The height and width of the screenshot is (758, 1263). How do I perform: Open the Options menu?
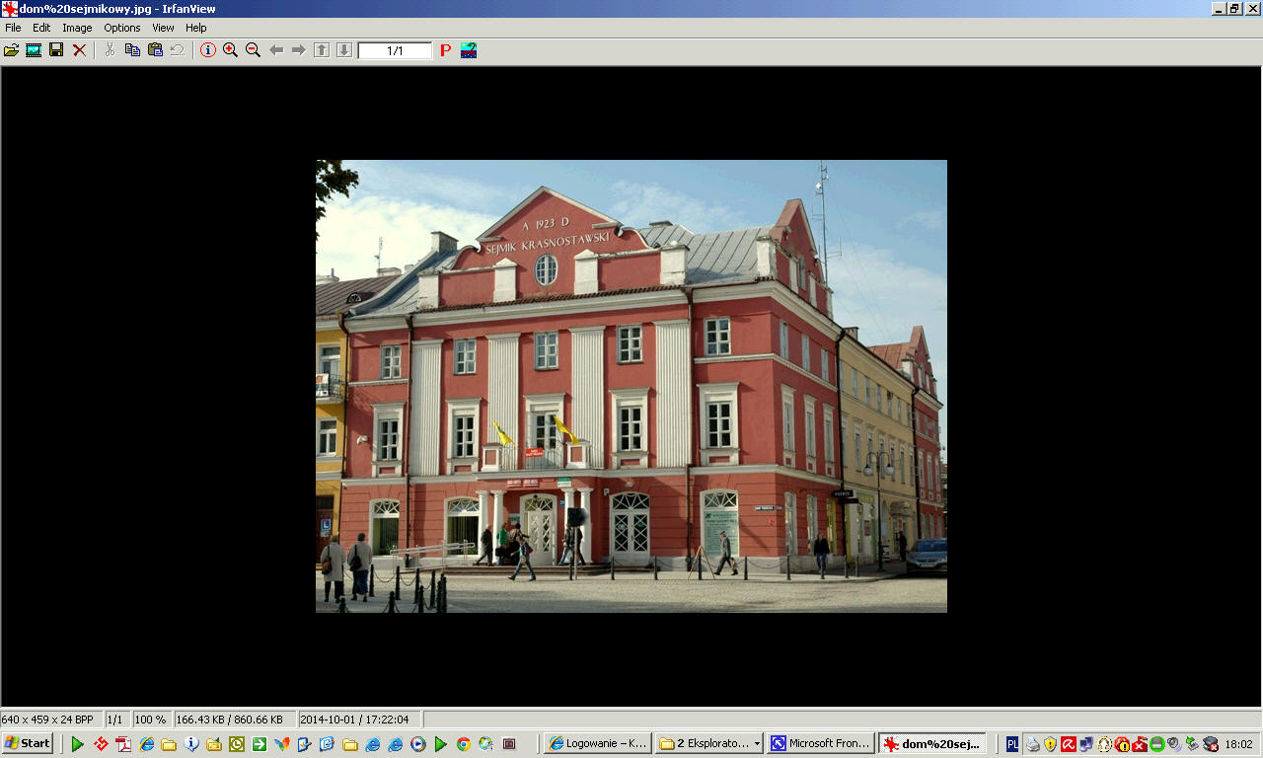click(122, 28)
